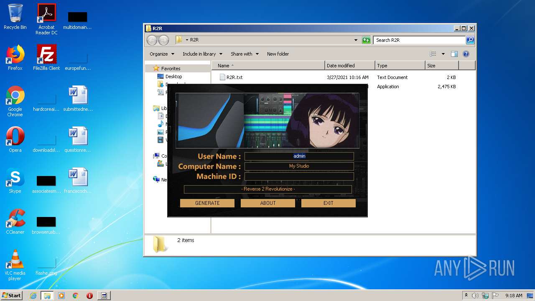Select the multidomain... desktop file

click(78, 19)
